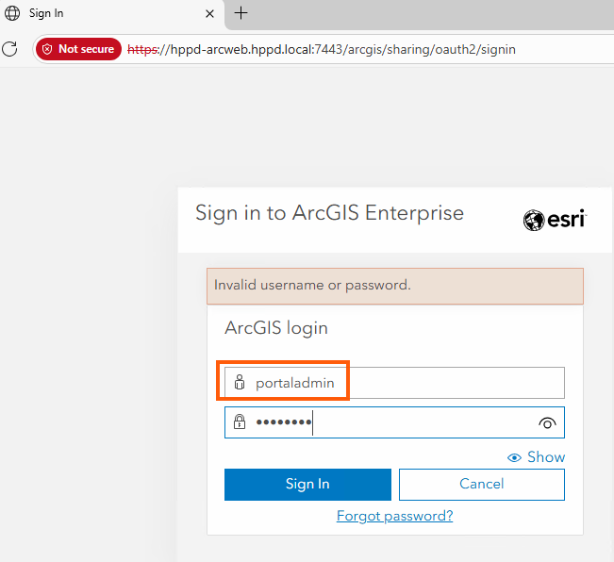Open the Forgot password? link
This screenshot has width=614, height=562.
coord(394,516)
